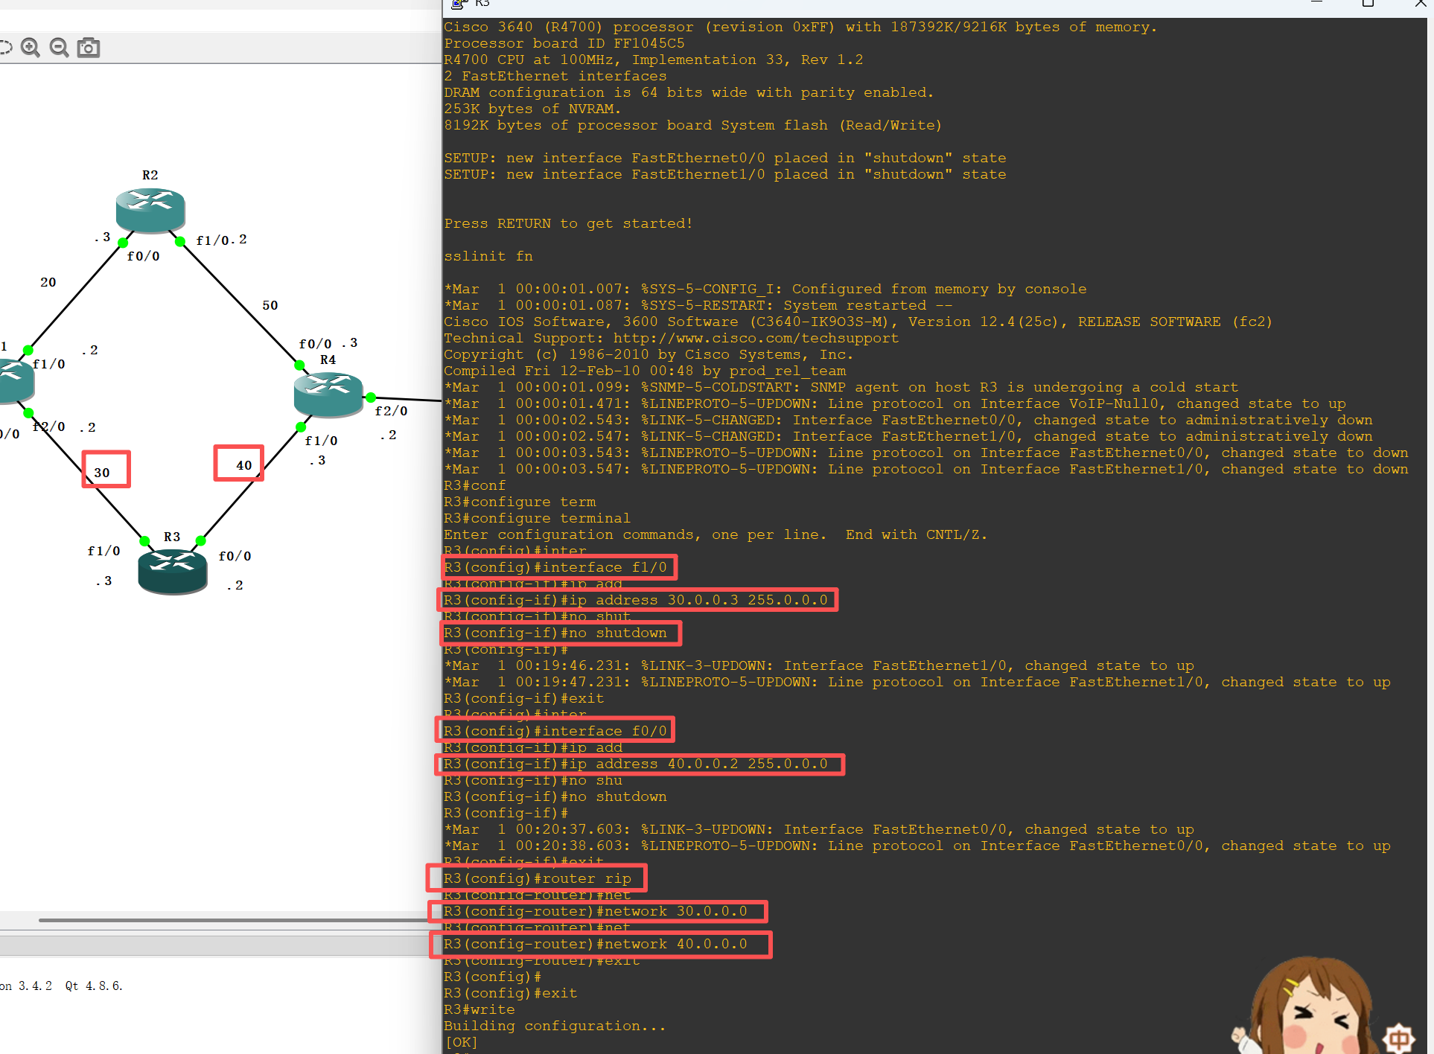Select the 50 label on R2-R4 link
Image resolution: width=1434 pixels, height=1054 pixels.
click(x=270, y=305)
